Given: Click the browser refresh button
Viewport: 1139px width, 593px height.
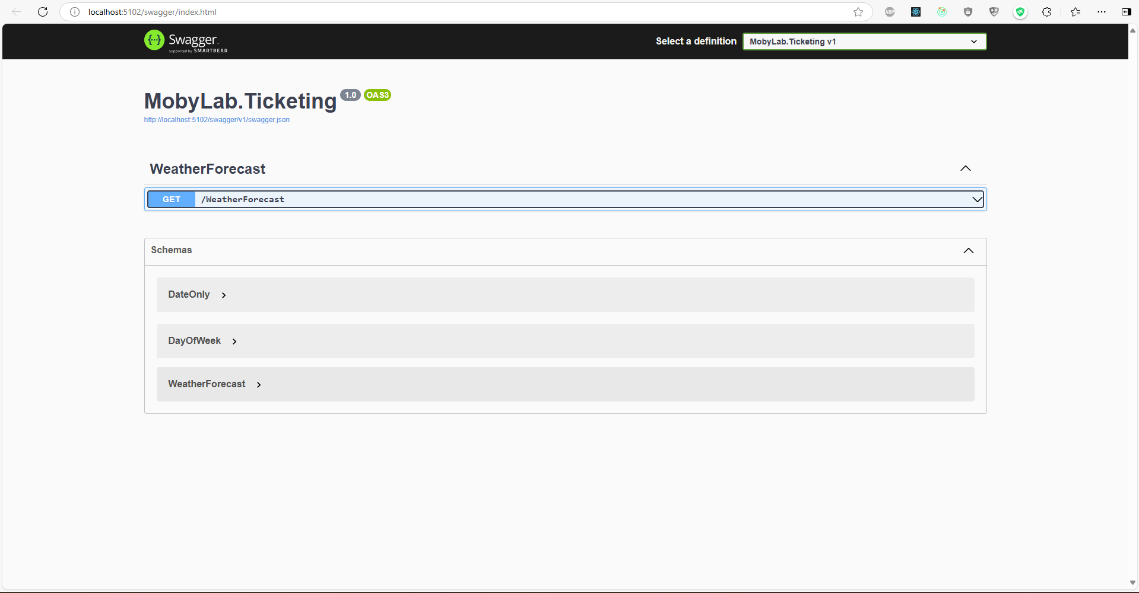Looking at the screenshot, I should (43, 12).
